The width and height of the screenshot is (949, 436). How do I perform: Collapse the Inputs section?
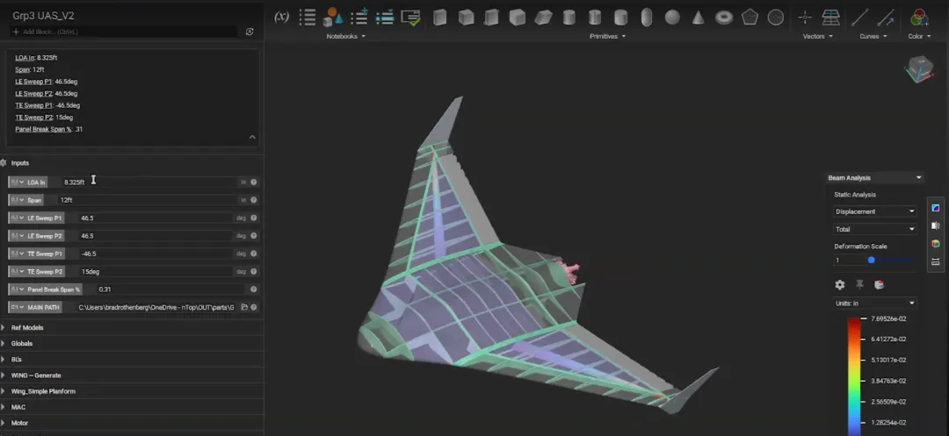4,162
